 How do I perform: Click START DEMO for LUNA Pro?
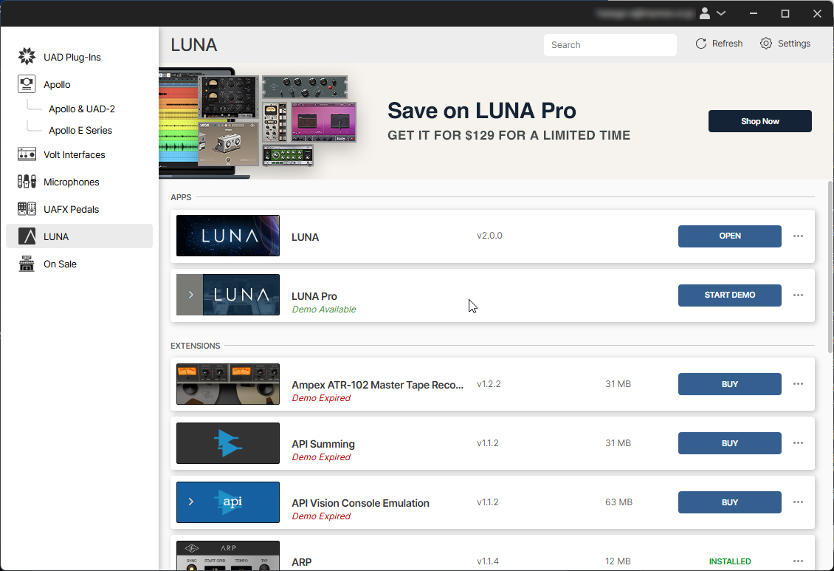[x=729, y=295]
